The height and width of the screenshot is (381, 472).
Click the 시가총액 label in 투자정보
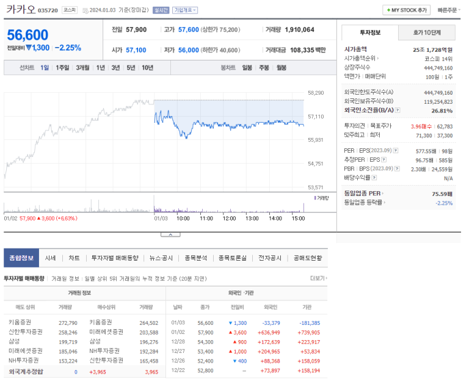[355, 49]
